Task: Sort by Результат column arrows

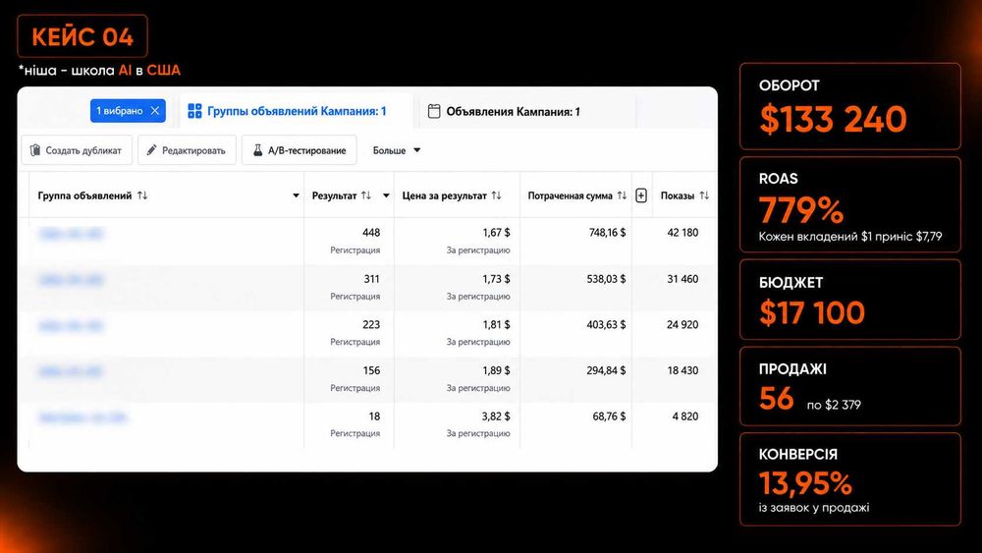Action: (365, 195)
